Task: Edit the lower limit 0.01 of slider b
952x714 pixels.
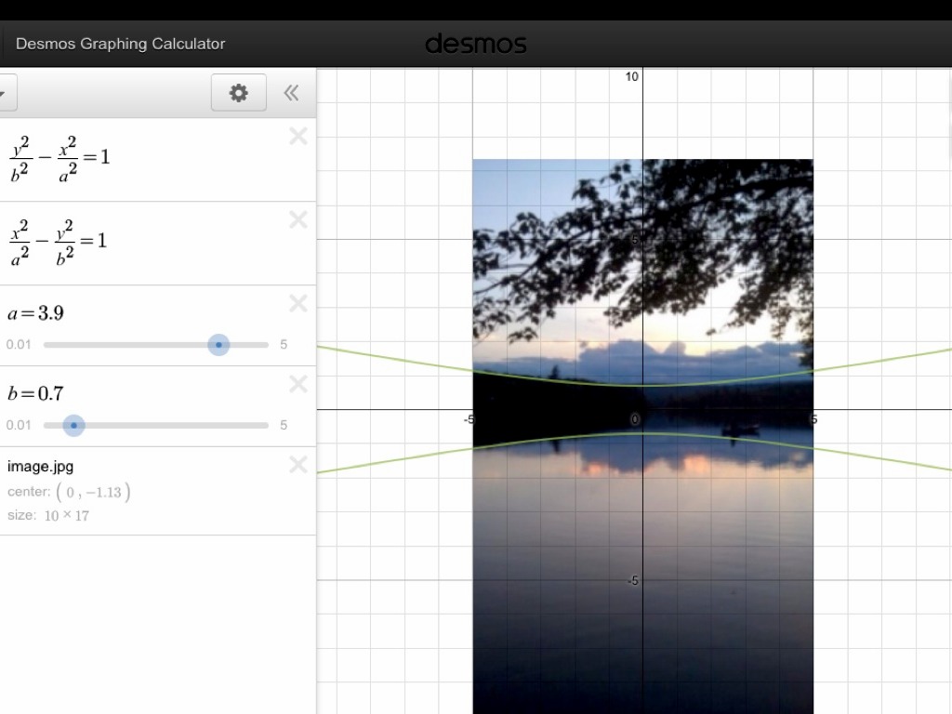Action: (x=19, y=426)
